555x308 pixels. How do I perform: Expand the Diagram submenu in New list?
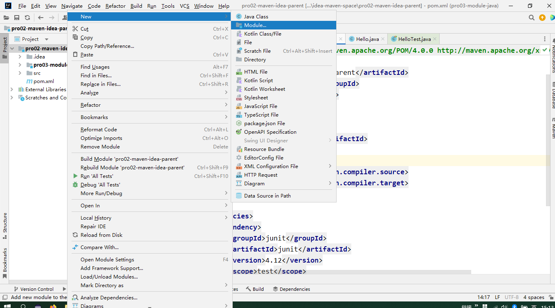(330, 183)
